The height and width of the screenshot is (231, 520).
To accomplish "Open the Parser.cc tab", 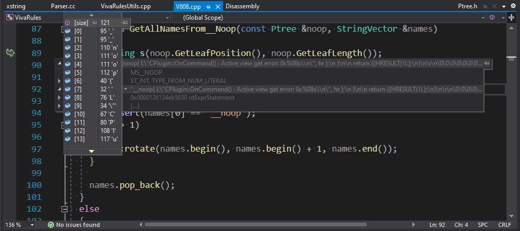I will pyautogui.click(x=63, y=6).
